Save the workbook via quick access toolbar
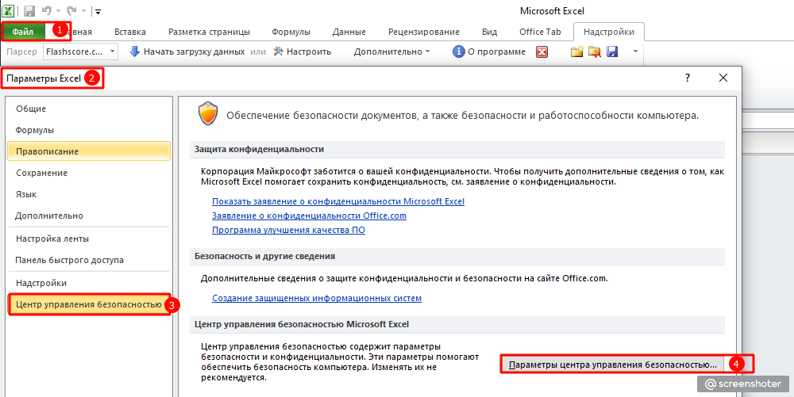 click(x=29, y=10)
